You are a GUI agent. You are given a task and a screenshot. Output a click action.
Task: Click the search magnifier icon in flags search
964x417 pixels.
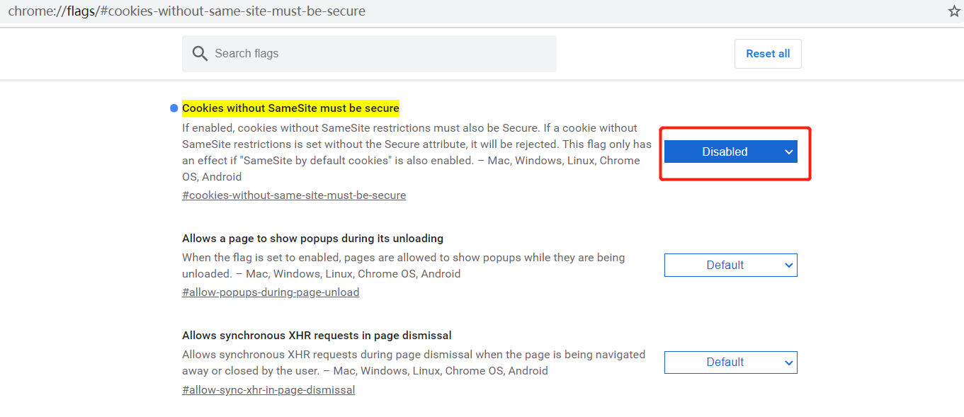(x=200, y=53)
